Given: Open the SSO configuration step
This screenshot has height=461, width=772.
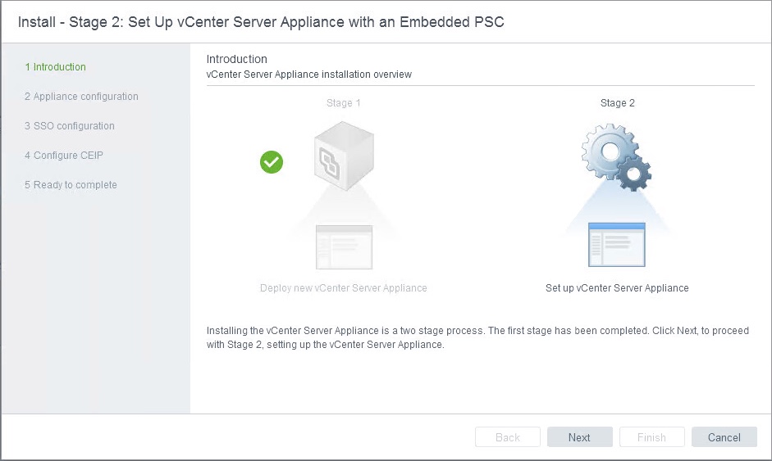Looking at the screenshot, I should click(x=70, y=126).
